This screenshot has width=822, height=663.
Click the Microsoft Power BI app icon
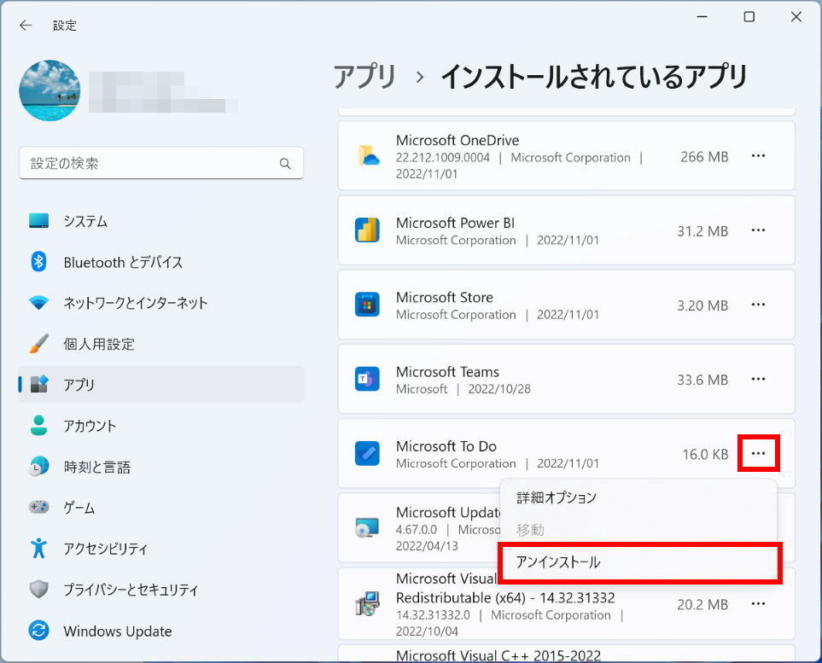(x=368, y=230)
